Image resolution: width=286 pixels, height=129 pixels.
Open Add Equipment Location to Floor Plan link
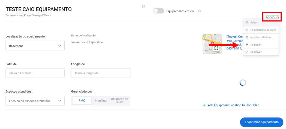233,105
